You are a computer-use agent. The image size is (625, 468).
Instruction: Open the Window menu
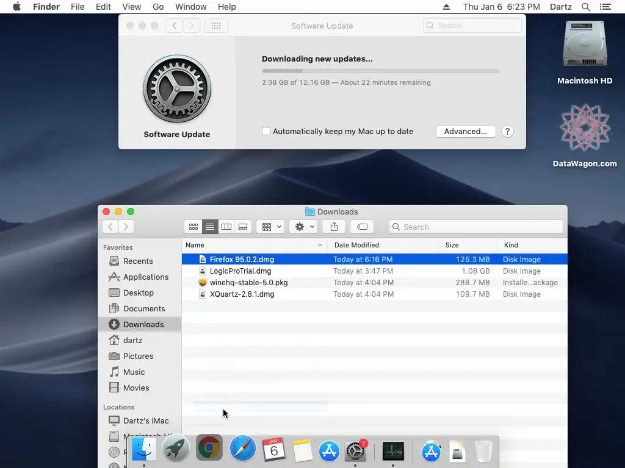pyautogui.click(x=191, y=7)
